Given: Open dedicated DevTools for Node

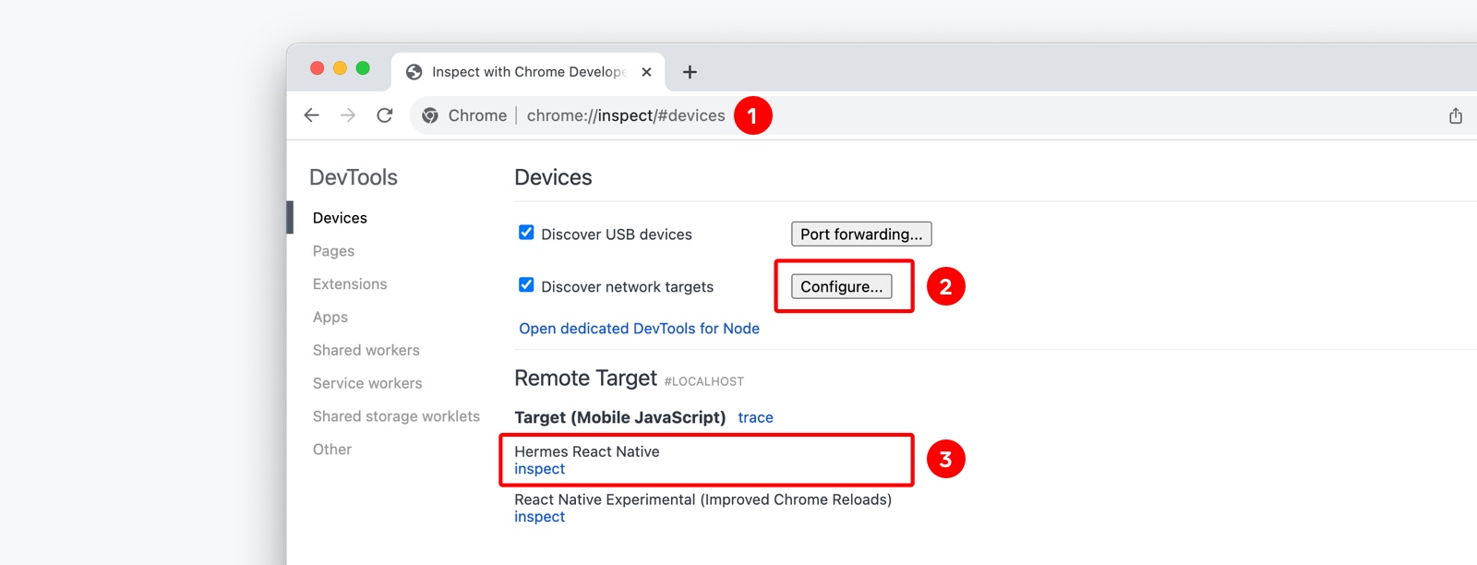Looking at the screenshot, I should 639,329.
